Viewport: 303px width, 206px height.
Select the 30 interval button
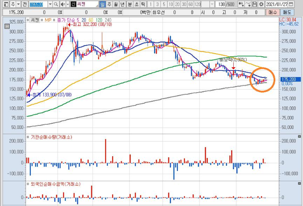[184, 4]
